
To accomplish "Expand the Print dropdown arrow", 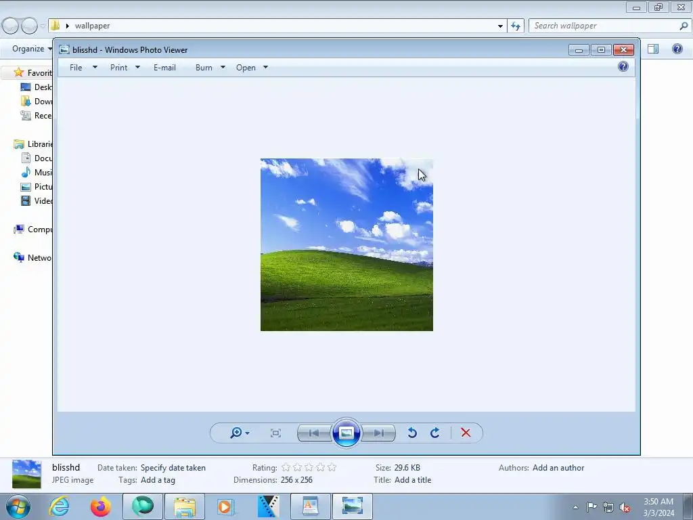I will 137,67.
